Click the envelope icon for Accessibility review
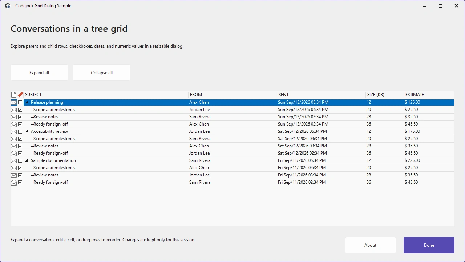Screen dimensions: 465x262 [14, 132]
